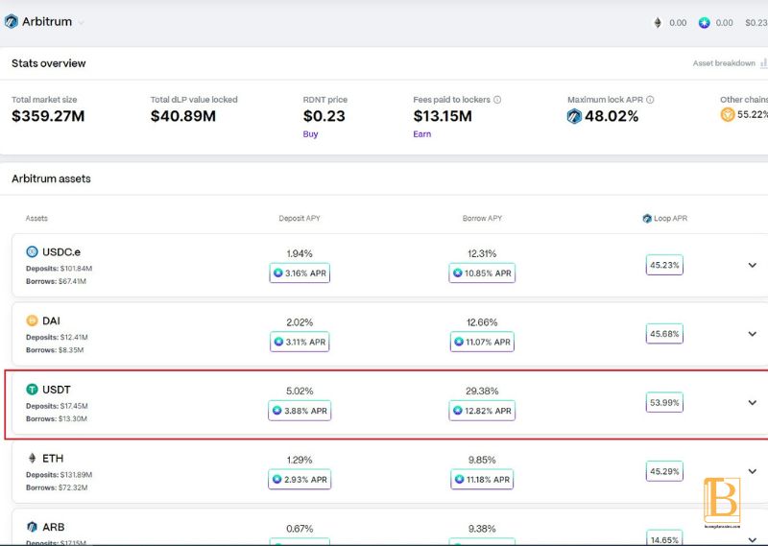Screen dimensions: 768x546
Task: Expand the DAI asset row chevron
Action: [x=753, y=334]
